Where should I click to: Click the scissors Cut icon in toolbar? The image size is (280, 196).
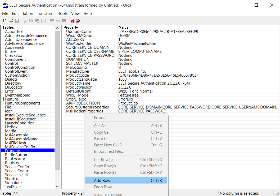coord(25,21)
